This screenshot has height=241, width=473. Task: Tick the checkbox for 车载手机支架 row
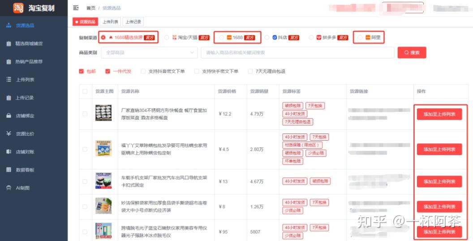[85, 181]
